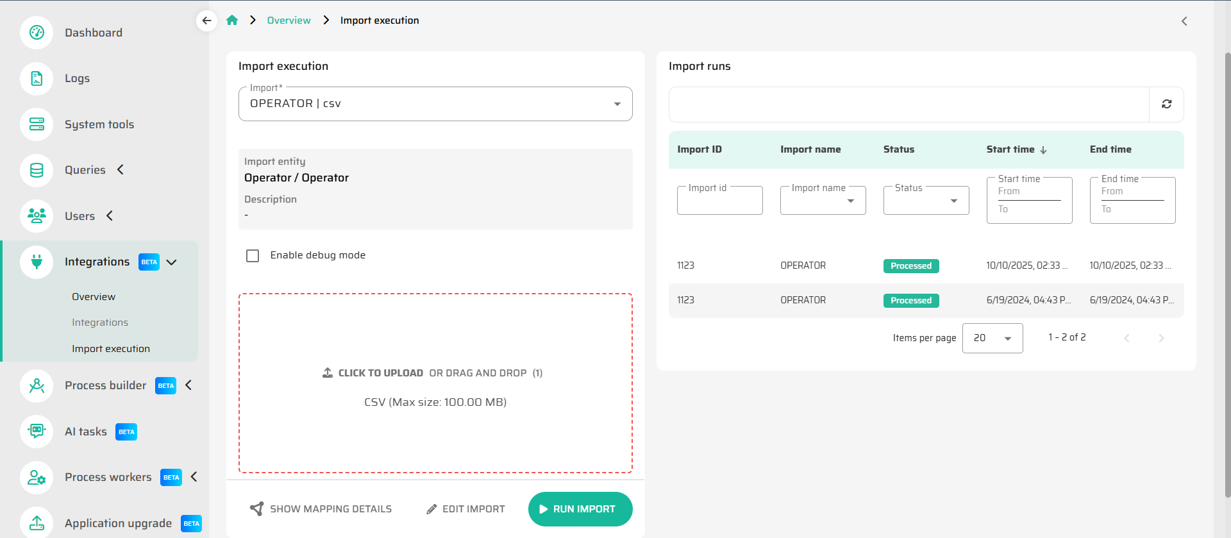The height and width of the screenshot is (538, 1231).
Task: Click the home icon in breadcrumb
Action: [x=232, y=21]
